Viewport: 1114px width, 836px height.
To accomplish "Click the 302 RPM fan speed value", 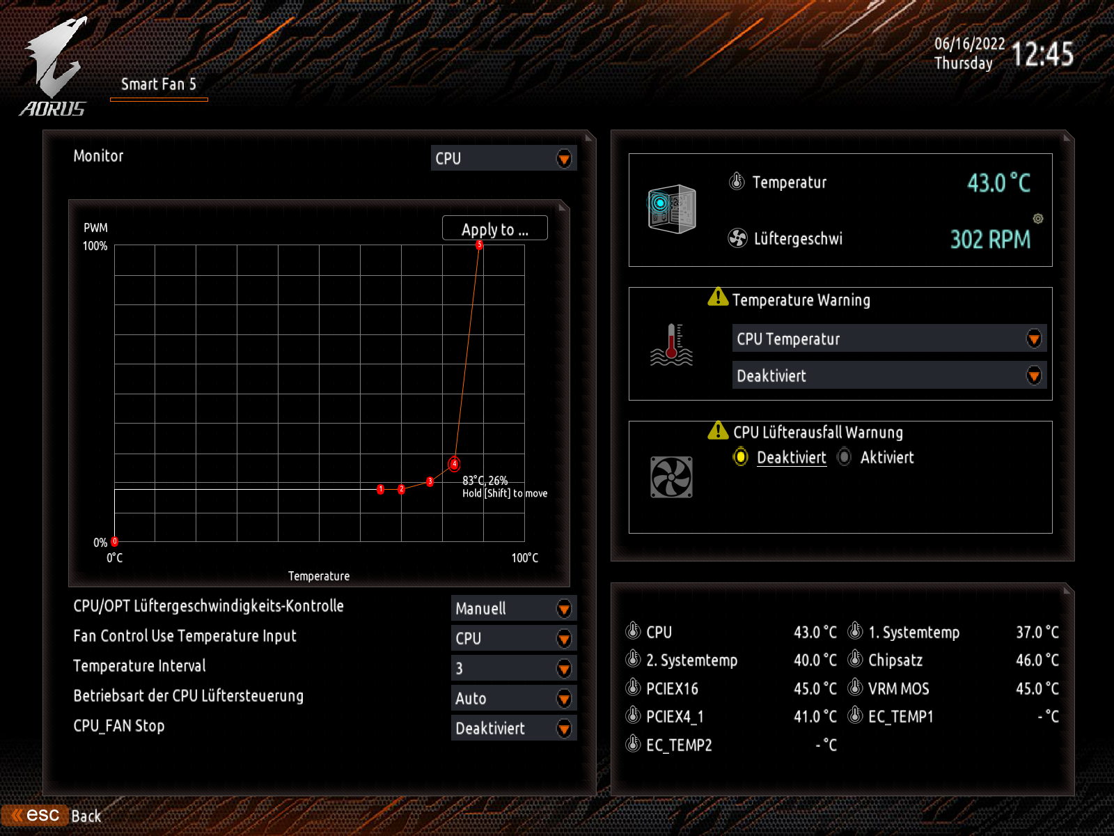I will pyautogui.click(x=991, y=239).
